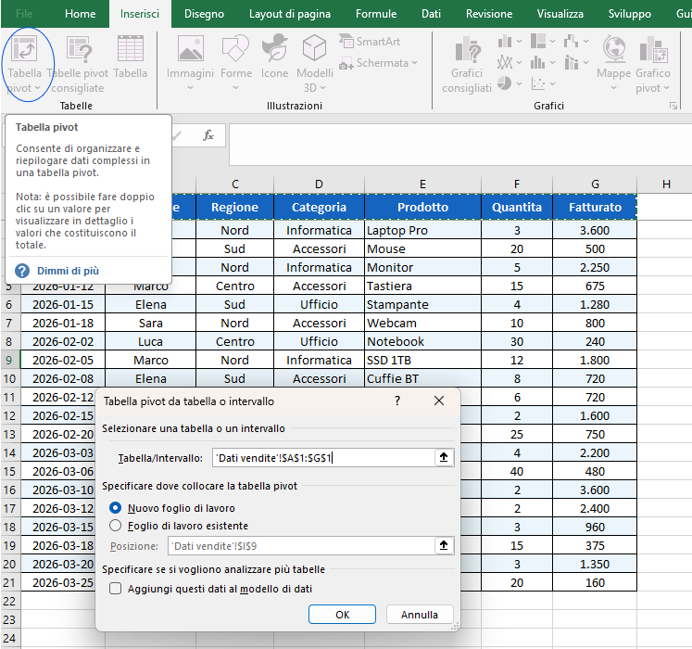Screen dimensions: 692x649
Task: Click the Sara cell in row 7
Action: (150, 323)
